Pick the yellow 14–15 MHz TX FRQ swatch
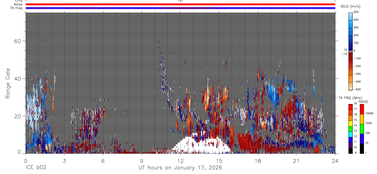This screenshot has width=377, height=174. [351, 123]
